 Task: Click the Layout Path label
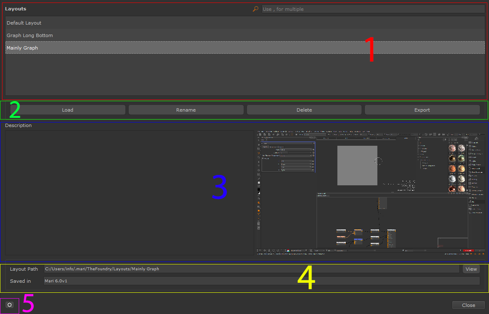tap(24, 269)
